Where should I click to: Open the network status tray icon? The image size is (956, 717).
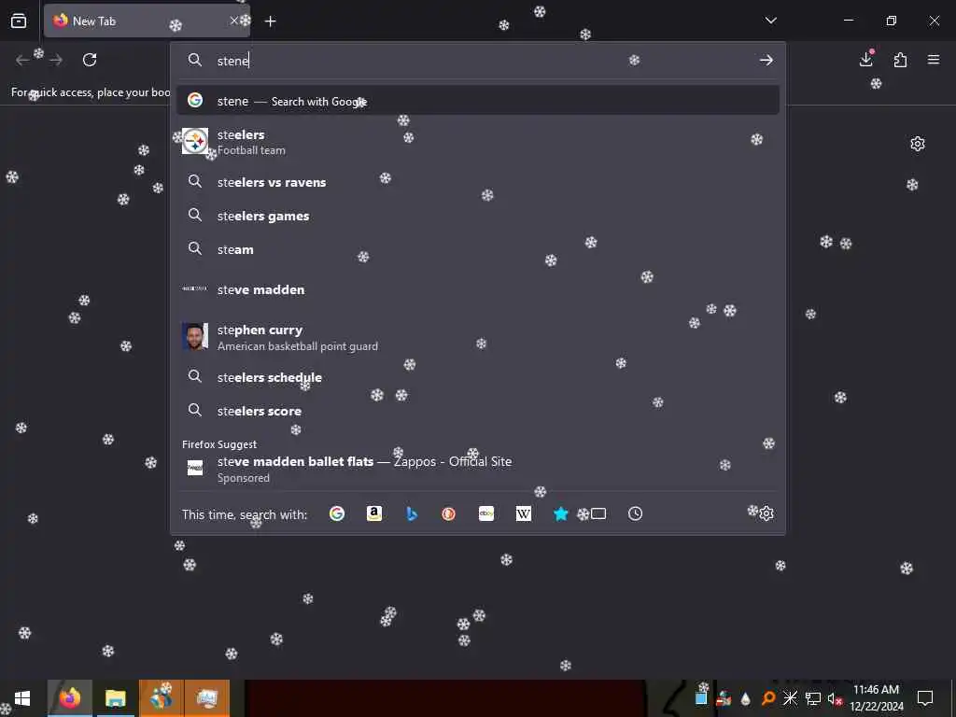[x=813, y=698]
